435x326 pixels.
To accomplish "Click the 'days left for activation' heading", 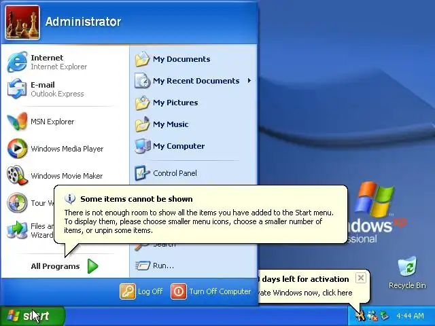I will pos(305,279).
